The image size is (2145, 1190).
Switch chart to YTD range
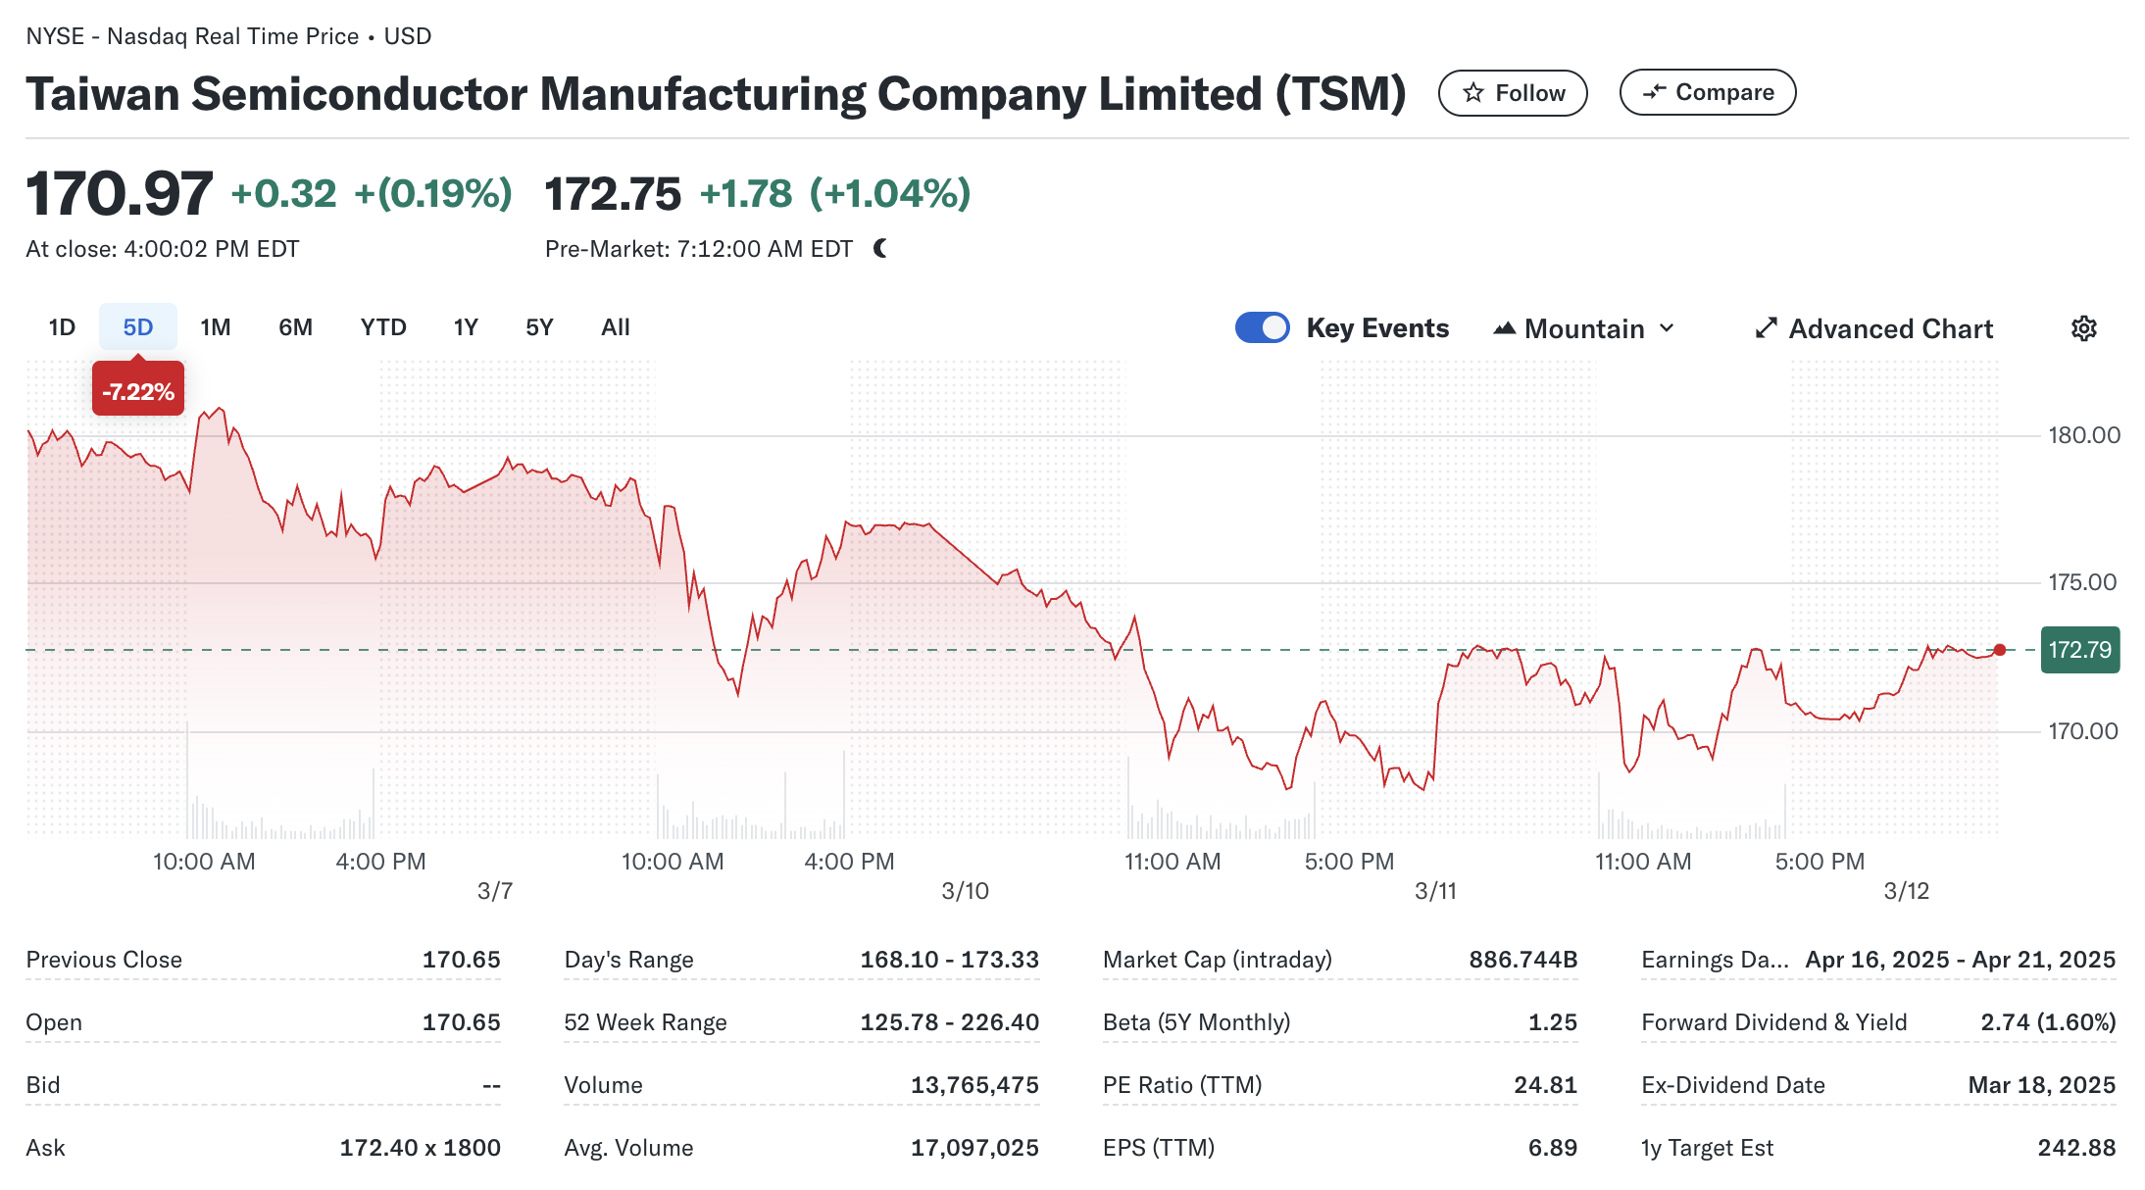382,327
